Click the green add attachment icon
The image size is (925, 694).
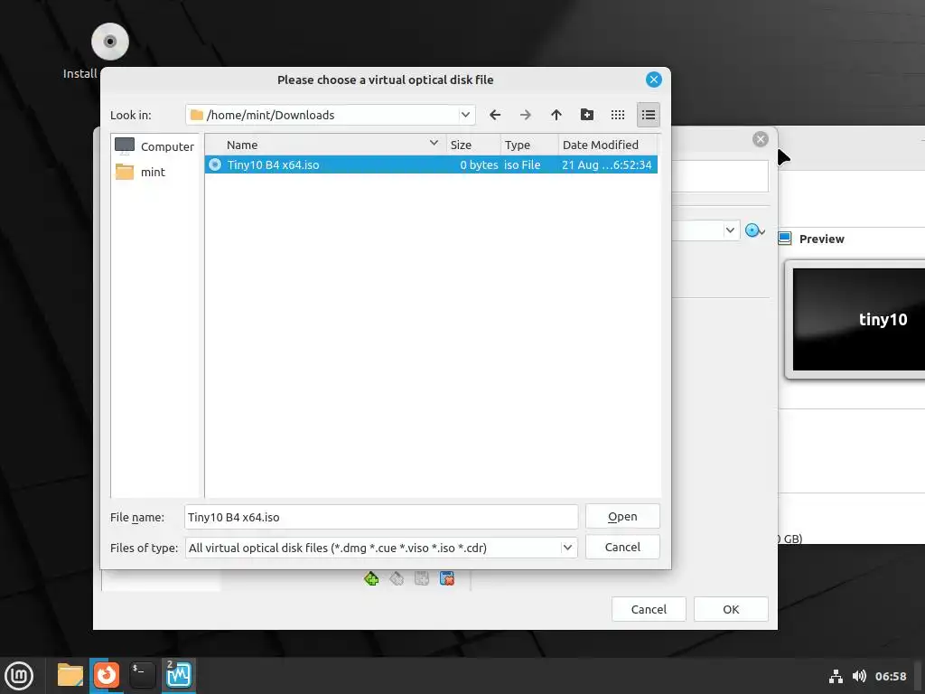[x=371, y=578]
